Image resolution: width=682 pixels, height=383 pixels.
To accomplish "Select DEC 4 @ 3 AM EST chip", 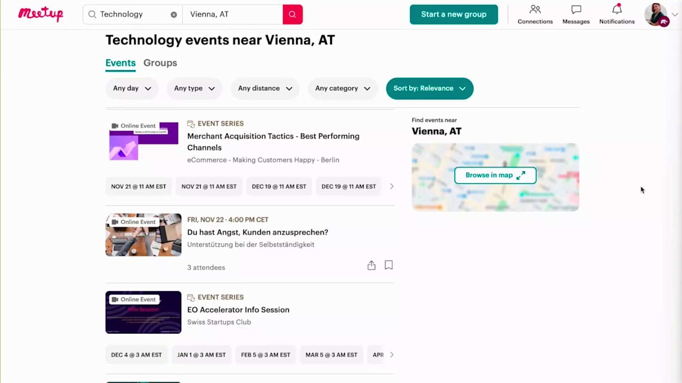I will pos(136,355).
